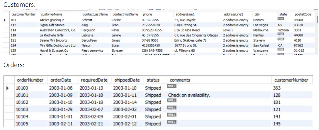The height and width of the screenshot is (130, 319).
Task: Click the addressLine2 cell 'Level 3'
Action: (228, 30)
